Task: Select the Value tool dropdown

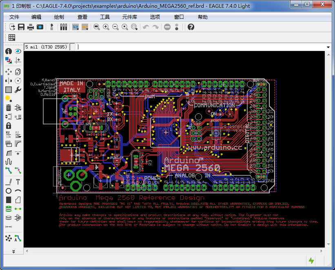Action: pos(18,135)
